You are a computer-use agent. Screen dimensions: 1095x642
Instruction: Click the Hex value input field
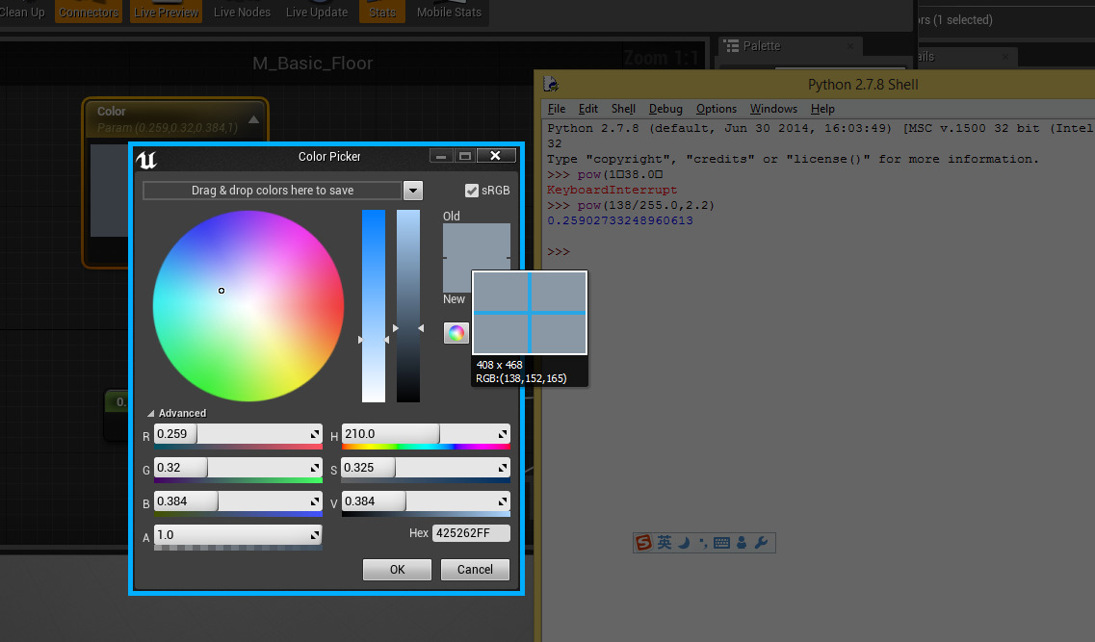[x=471, y=533]
